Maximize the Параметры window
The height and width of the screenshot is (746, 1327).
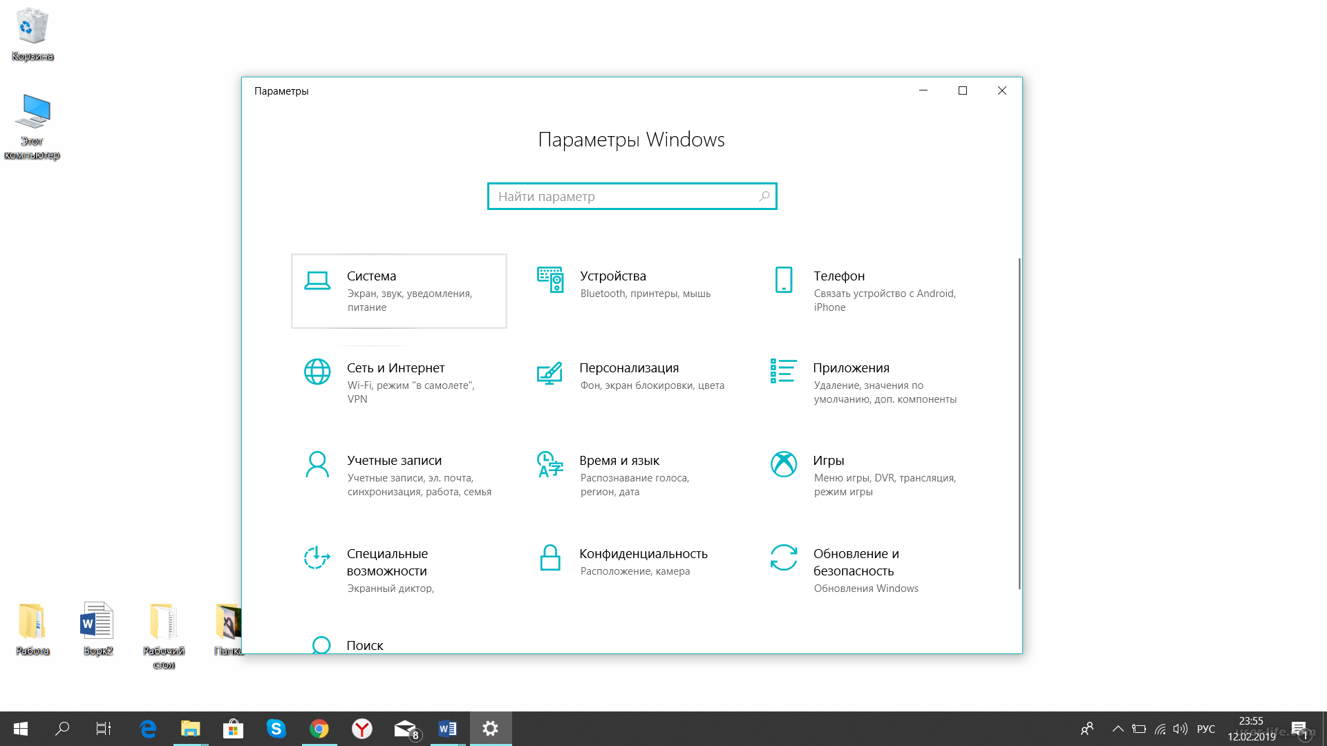coord(962,90)
